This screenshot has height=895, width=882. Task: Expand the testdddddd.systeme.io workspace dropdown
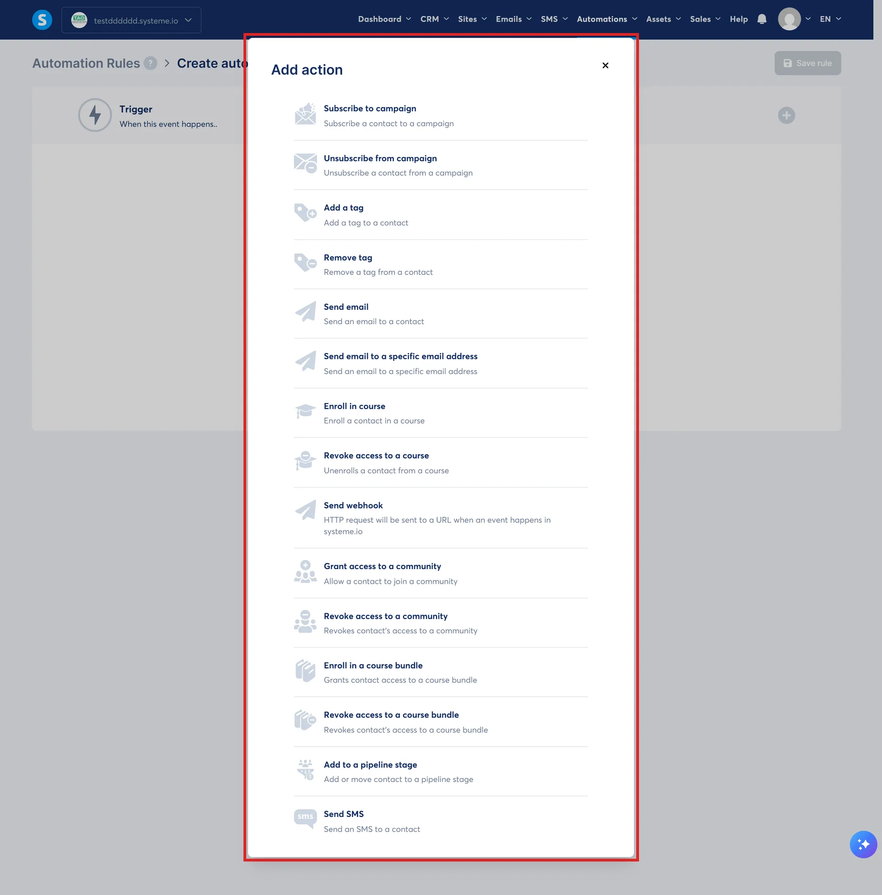[131, 20]
